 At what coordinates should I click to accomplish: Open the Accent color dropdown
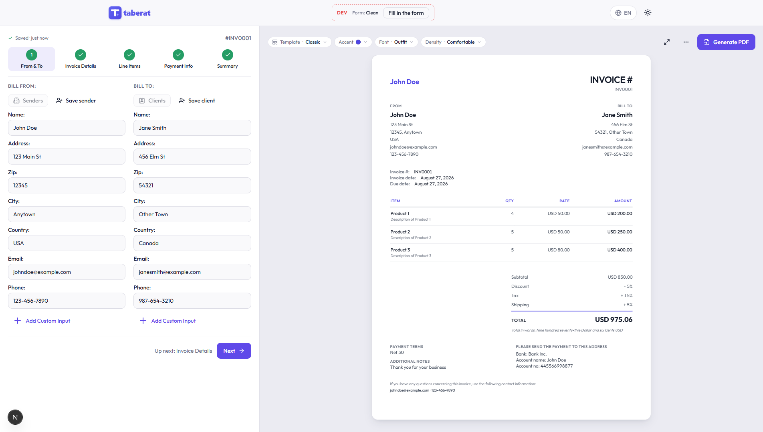[x=353, y=42]
